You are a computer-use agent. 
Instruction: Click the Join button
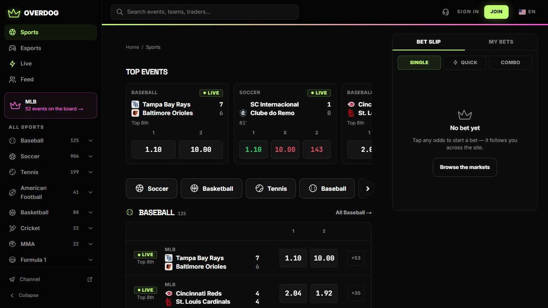pos(496,12)
